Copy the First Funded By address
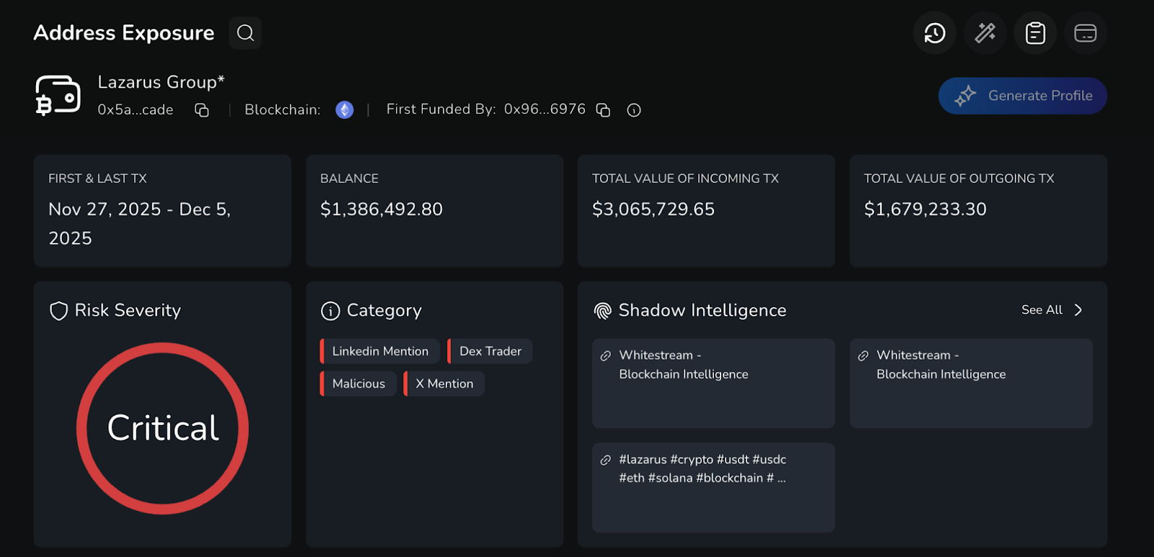The width and height of the screenshot is (1154, 557). pyautogui.click(x=603, y=110)
